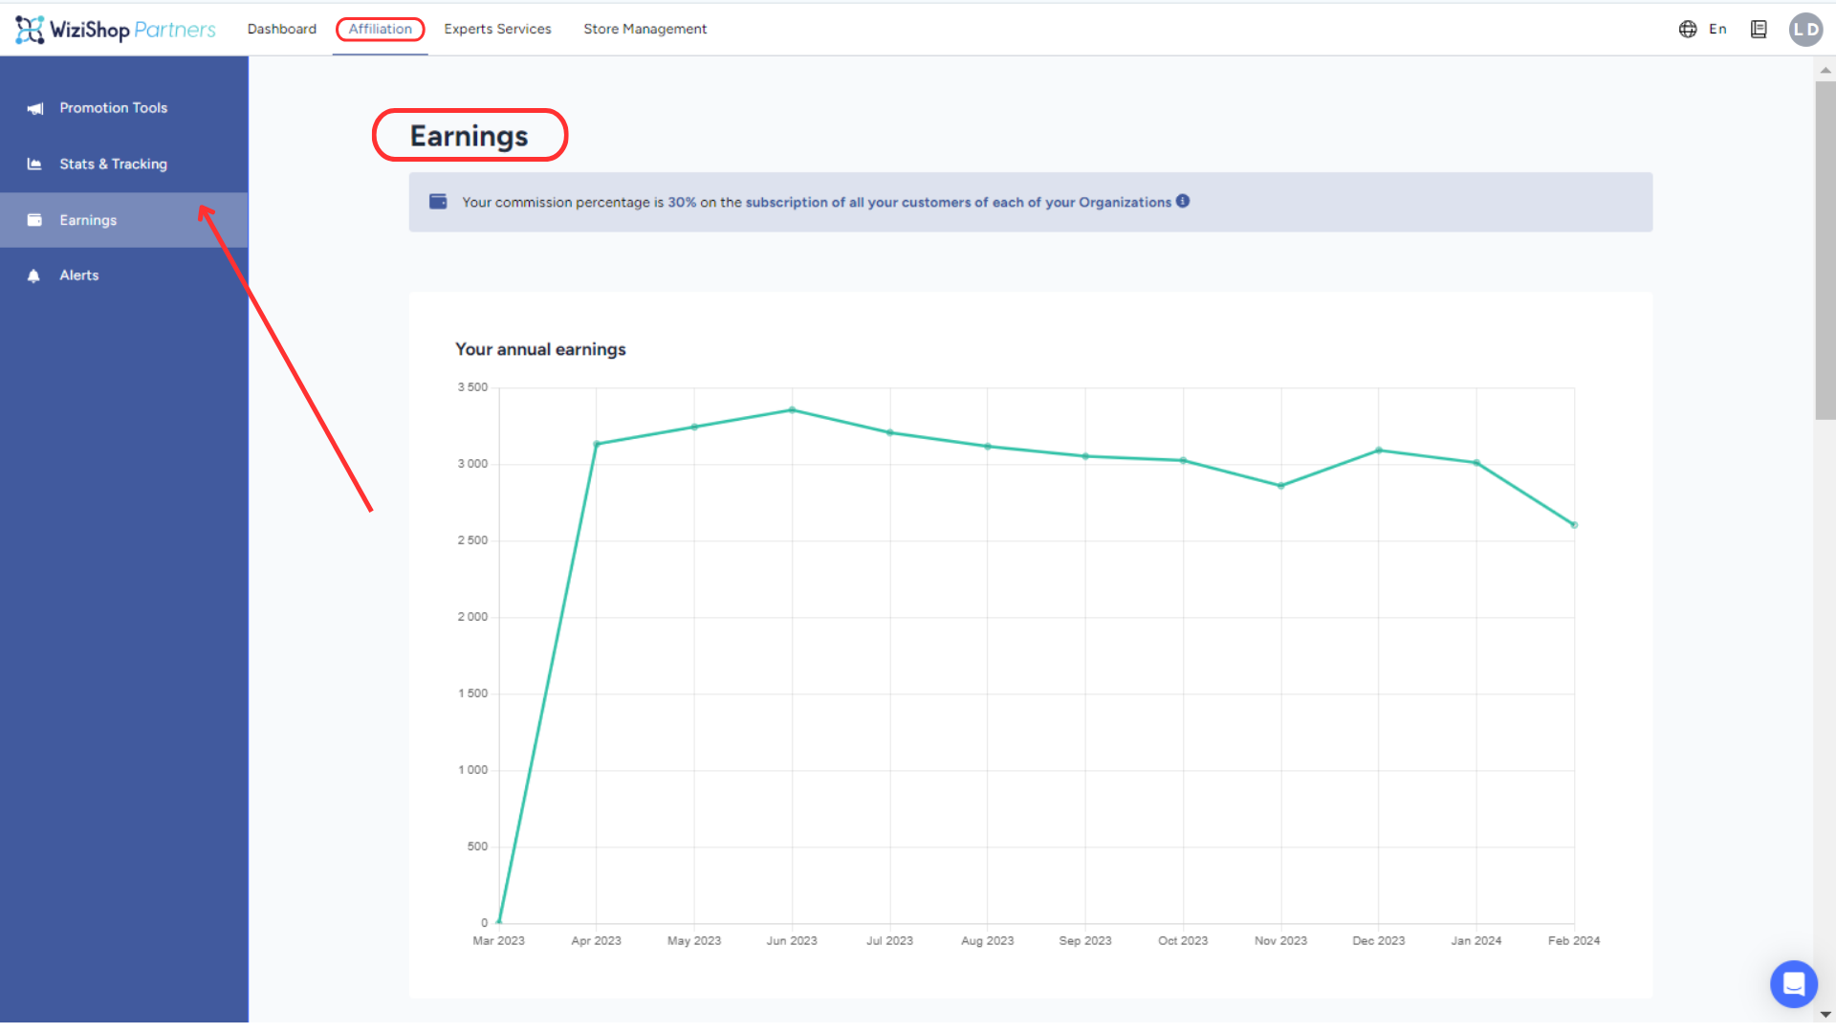Click the WiziShop Partners logo
Image resolution: width=1836 pixels, height=1033 pixels.
click(x=116, y=30)
